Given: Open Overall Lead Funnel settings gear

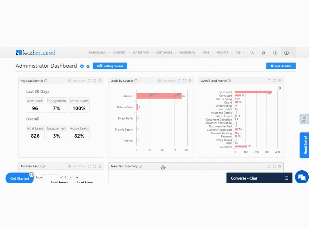Looking at the screenshot, I should coord(280,88).
